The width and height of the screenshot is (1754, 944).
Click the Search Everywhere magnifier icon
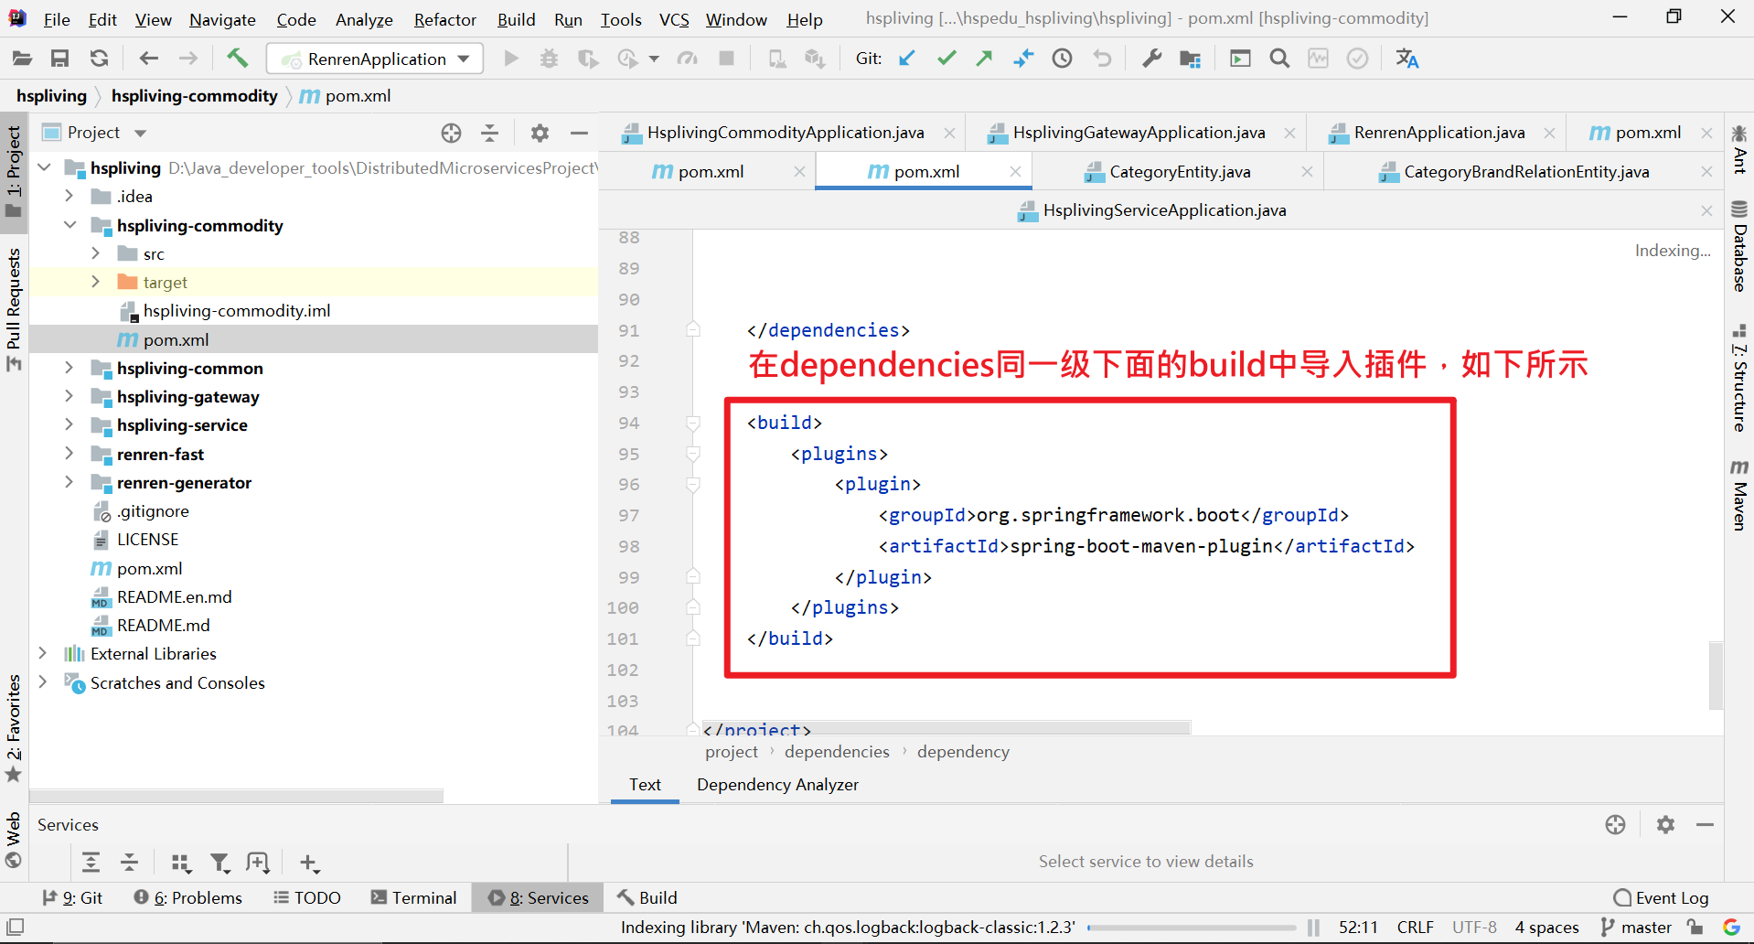(x=1279, y=59)
